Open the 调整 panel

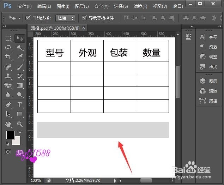pos(208,57)
